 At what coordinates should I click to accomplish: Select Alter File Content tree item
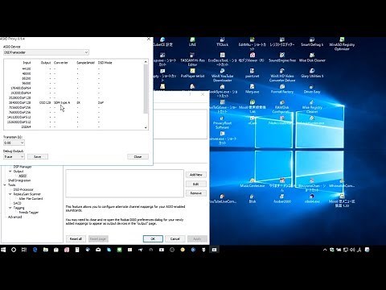(31, 198)
